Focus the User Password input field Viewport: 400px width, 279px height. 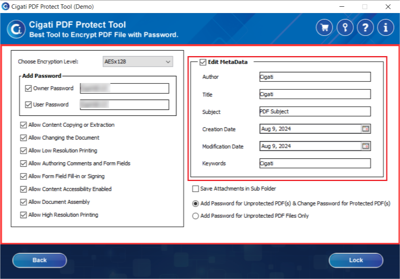tap(125, 105)
